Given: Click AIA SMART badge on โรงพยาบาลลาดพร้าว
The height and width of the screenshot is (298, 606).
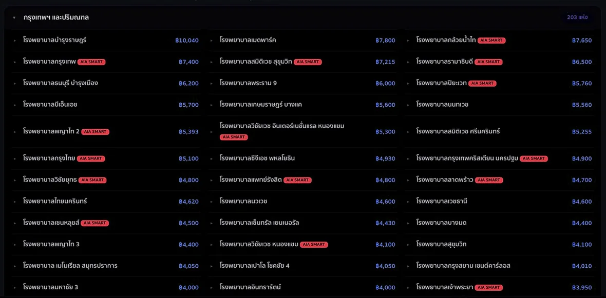Looking at the screenshot, I should (489, 180).
